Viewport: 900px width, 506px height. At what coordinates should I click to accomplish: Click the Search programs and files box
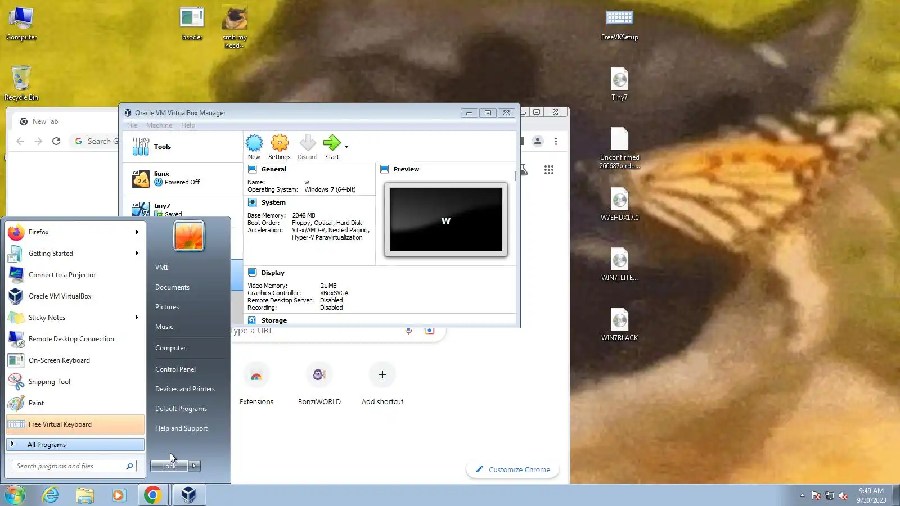tap(74, 466)
